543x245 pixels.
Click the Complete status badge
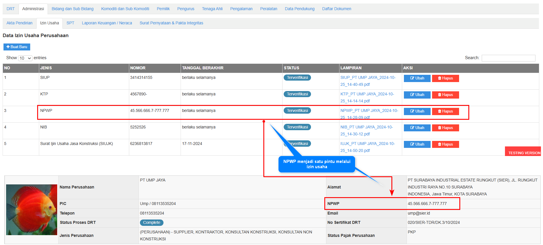[152, 223]
